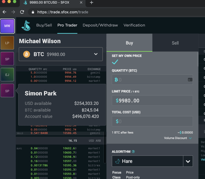
Task: Click the 10595.36 bittrex buy price
Action: pos(70,165)
